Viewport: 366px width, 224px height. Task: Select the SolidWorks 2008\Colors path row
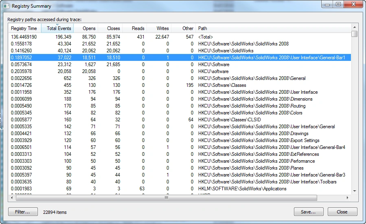(180, 113)
